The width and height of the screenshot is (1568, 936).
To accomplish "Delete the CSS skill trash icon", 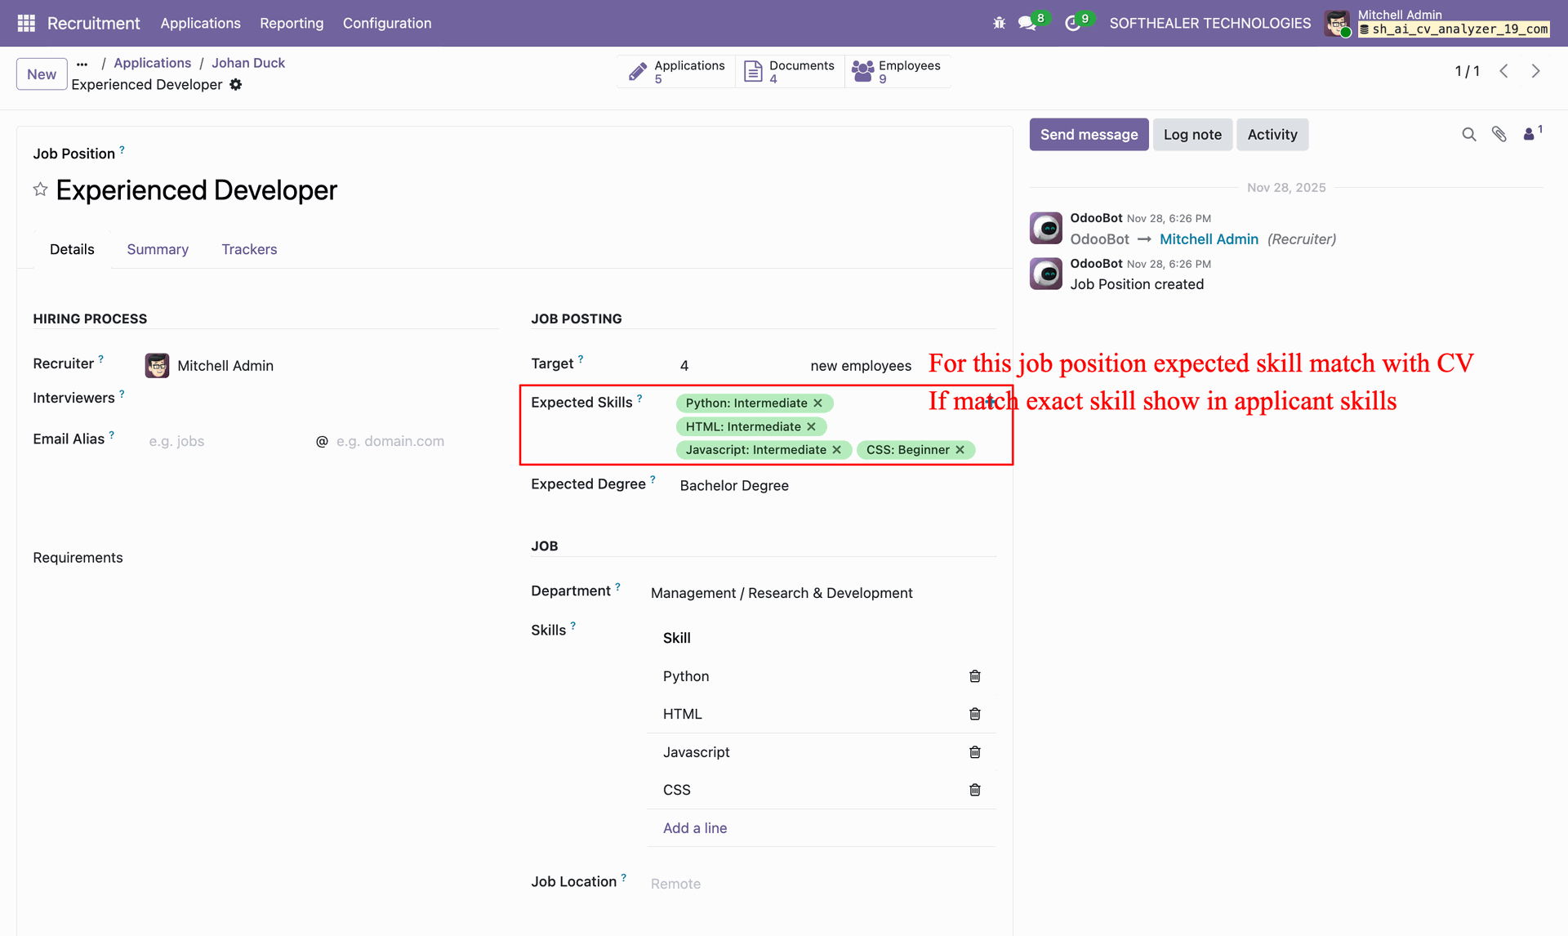I will point(974,790).
